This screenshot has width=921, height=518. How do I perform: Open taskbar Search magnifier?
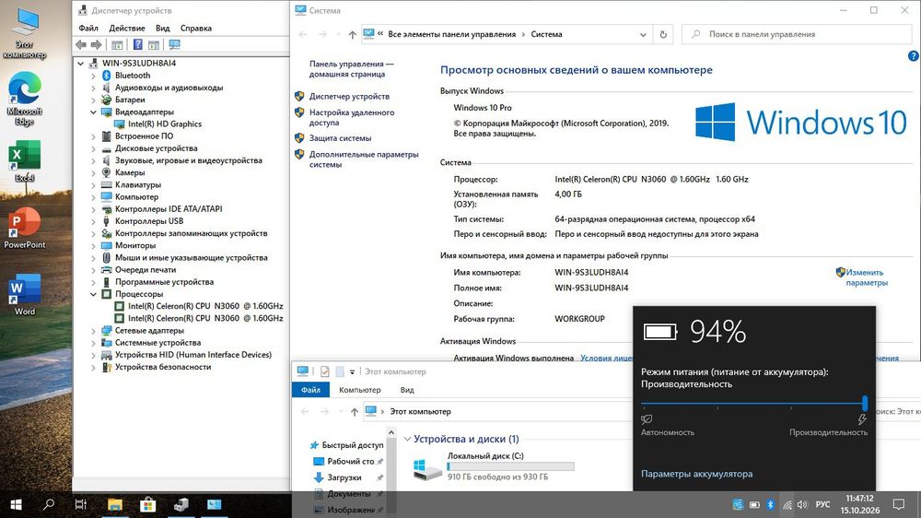49,504
